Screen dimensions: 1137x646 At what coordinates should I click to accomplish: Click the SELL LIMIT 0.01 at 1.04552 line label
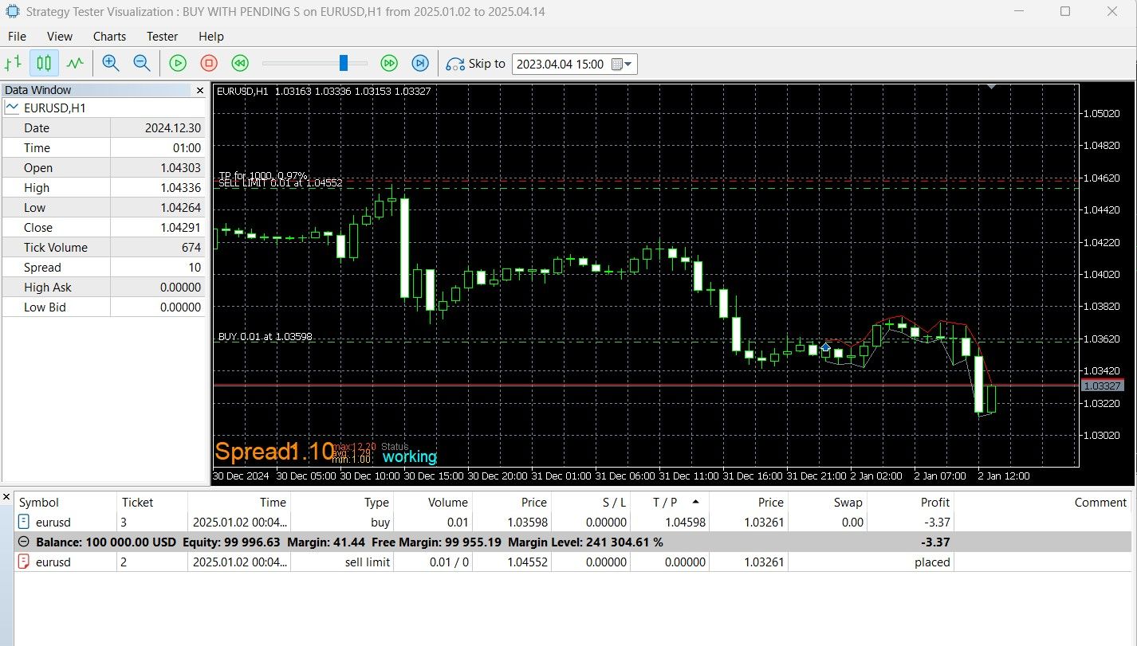point(280,183)
